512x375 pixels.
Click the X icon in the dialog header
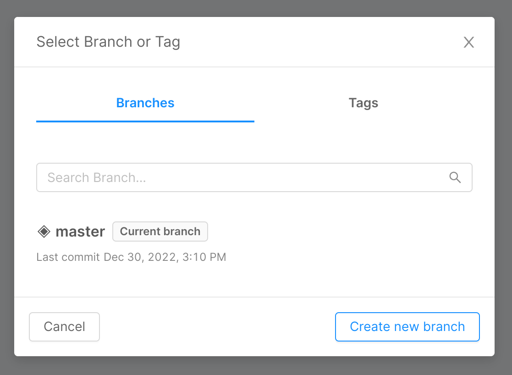[x=468, y=42]
